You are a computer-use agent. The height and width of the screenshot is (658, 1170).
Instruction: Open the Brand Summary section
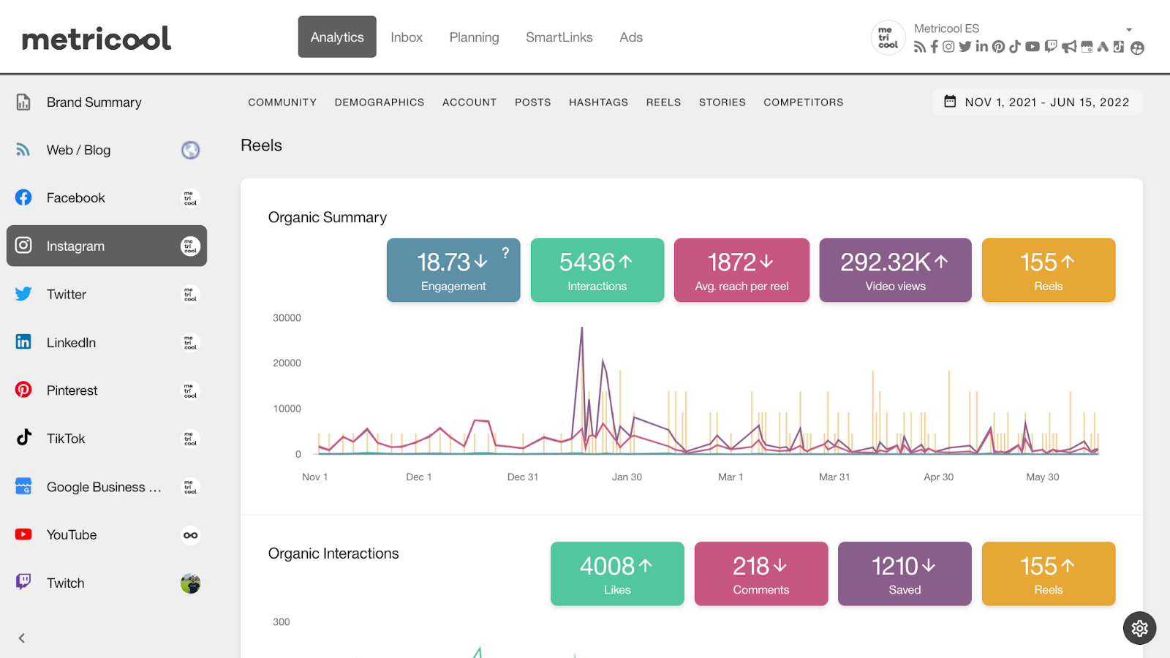(94, 102)
